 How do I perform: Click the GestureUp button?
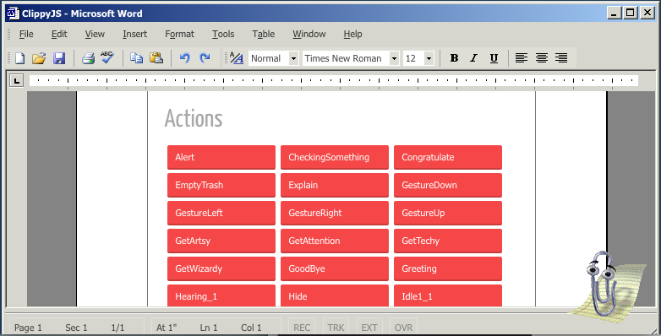448,213
